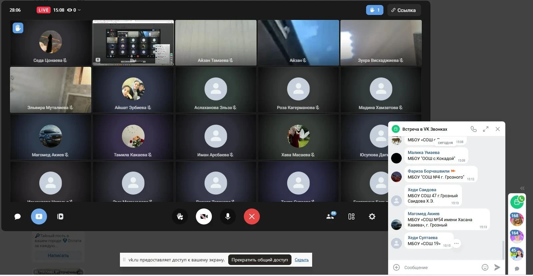This screenshot has width=533, height=276.
Task: Select Седа Цонаева video tile
Action: pos(50,43)
